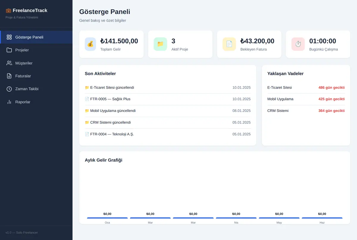Click the ₺141.500,00 total income value

(119, 41)
